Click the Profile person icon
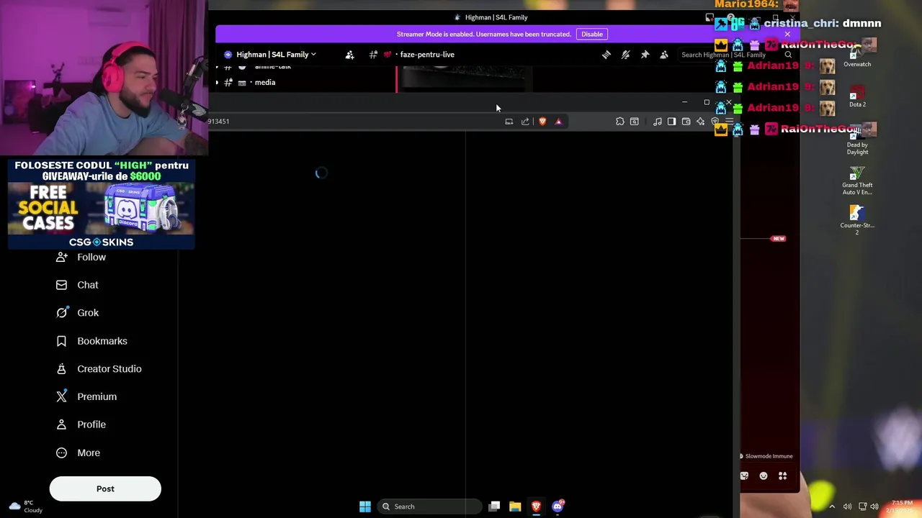 click(x=62, y=424)
